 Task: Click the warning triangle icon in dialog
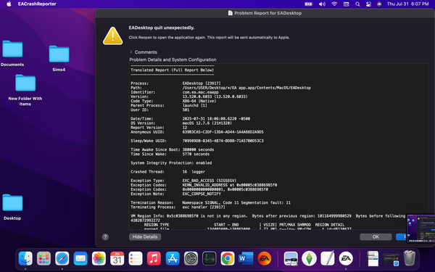click(112, 36)
